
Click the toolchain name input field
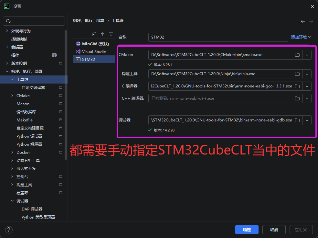point(218,37)
